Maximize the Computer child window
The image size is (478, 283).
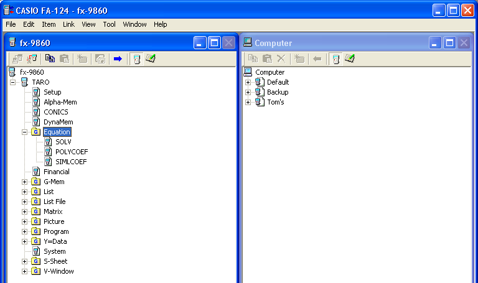449,43
